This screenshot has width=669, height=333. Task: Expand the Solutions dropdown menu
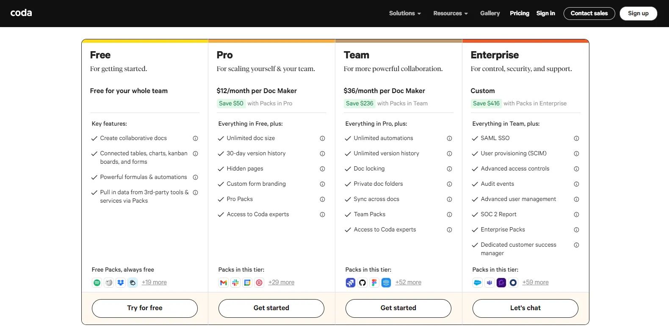[405, 14]
